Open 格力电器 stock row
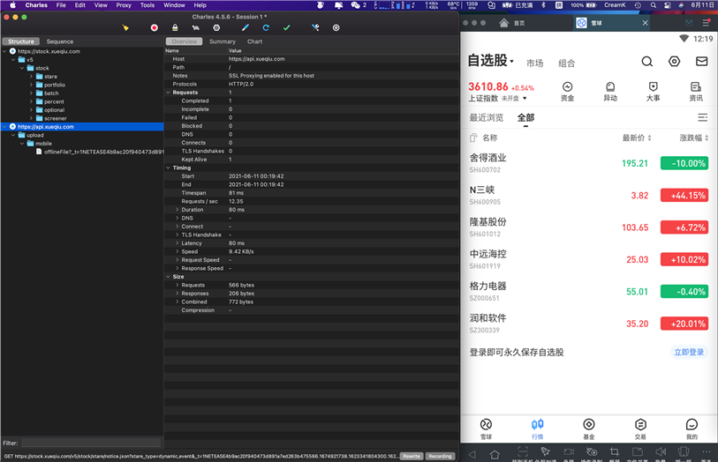 (x=589, y=291)
